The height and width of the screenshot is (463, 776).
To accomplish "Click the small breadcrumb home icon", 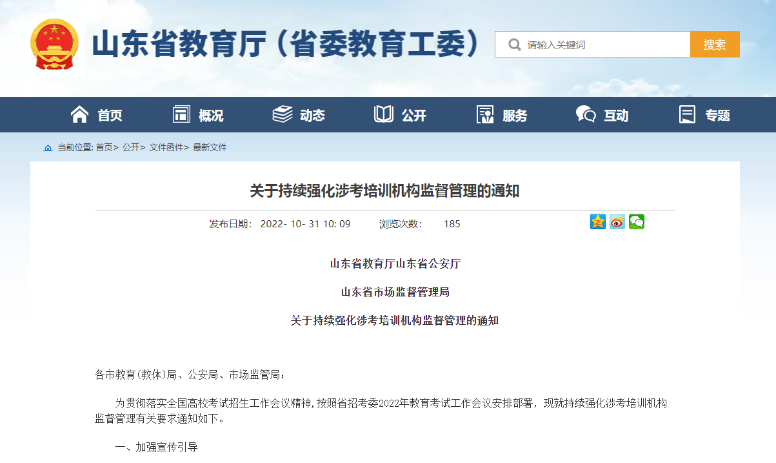I will [48, 148].
